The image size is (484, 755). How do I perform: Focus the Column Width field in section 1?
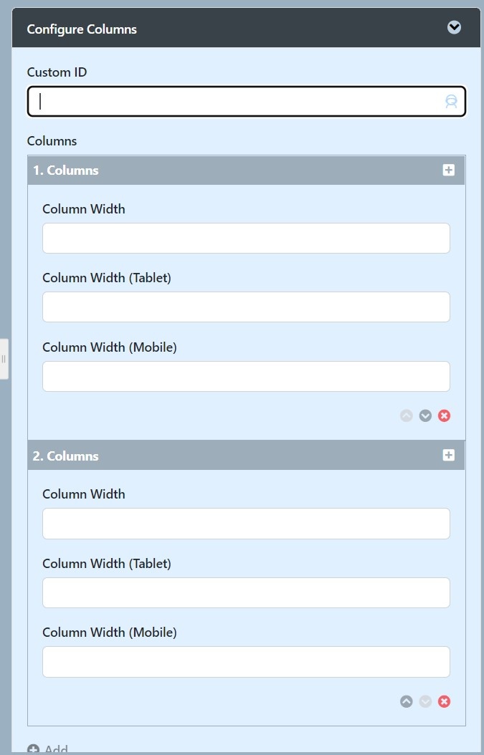click(x=247, y=238)
